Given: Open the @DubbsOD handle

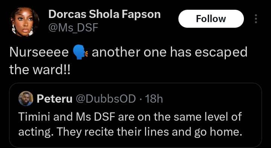Looking at the screenshot, I should point(105,99).
